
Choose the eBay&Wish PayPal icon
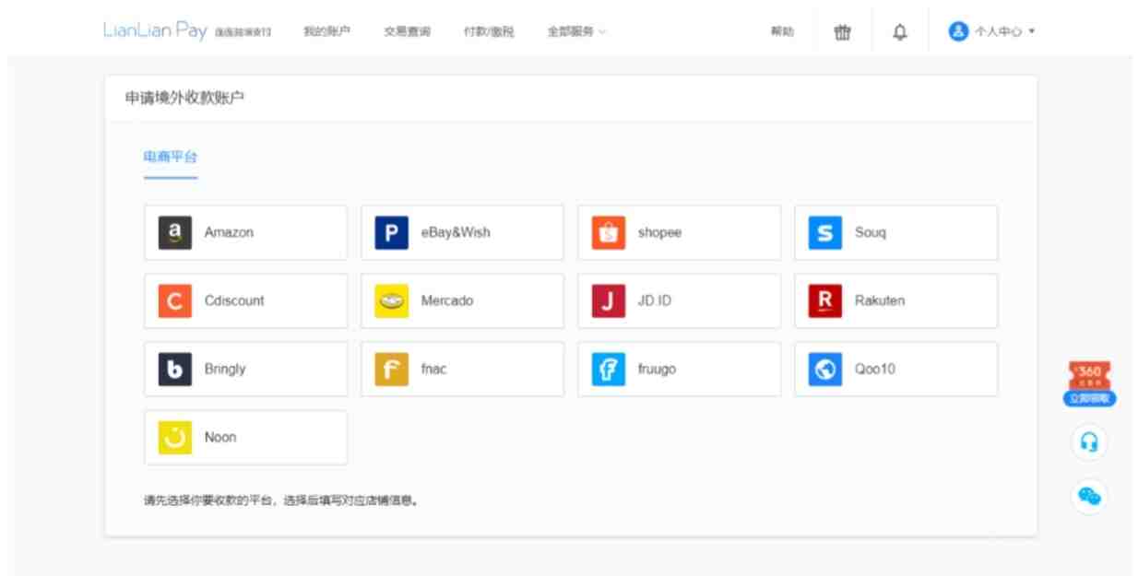[x=391, y=233]
